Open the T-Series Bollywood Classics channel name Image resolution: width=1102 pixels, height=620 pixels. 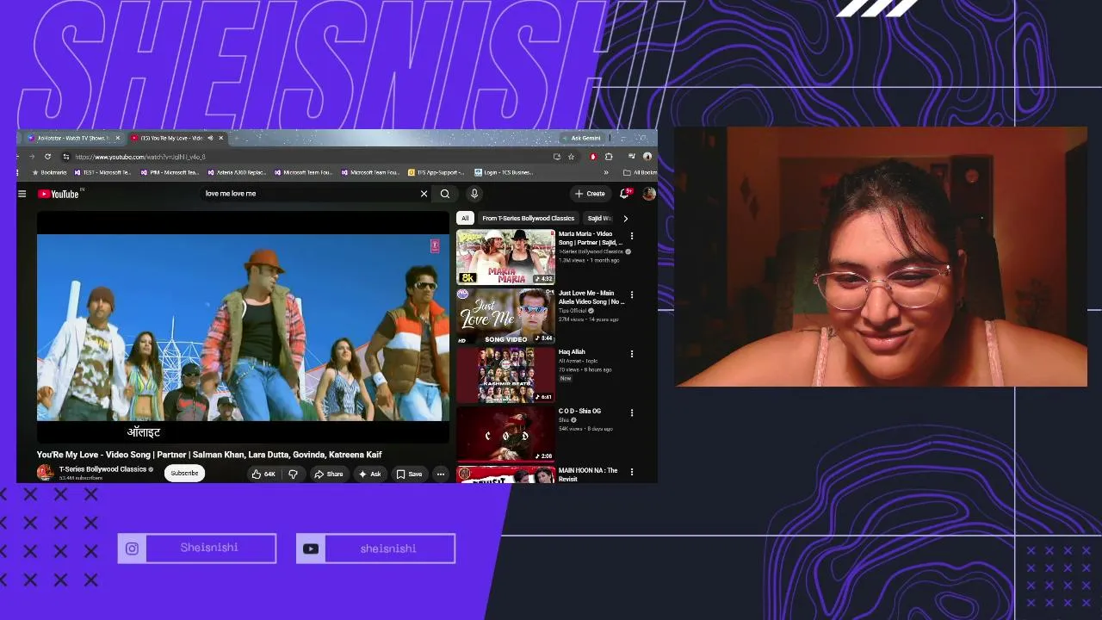102,469
